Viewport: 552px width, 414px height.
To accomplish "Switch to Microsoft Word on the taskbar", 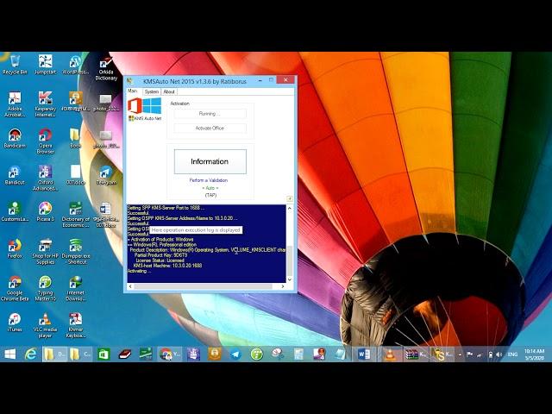I will click(x=364, y=354).
